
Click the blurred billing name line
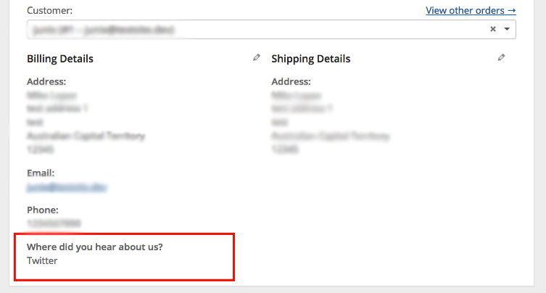[x=51, y=95]
